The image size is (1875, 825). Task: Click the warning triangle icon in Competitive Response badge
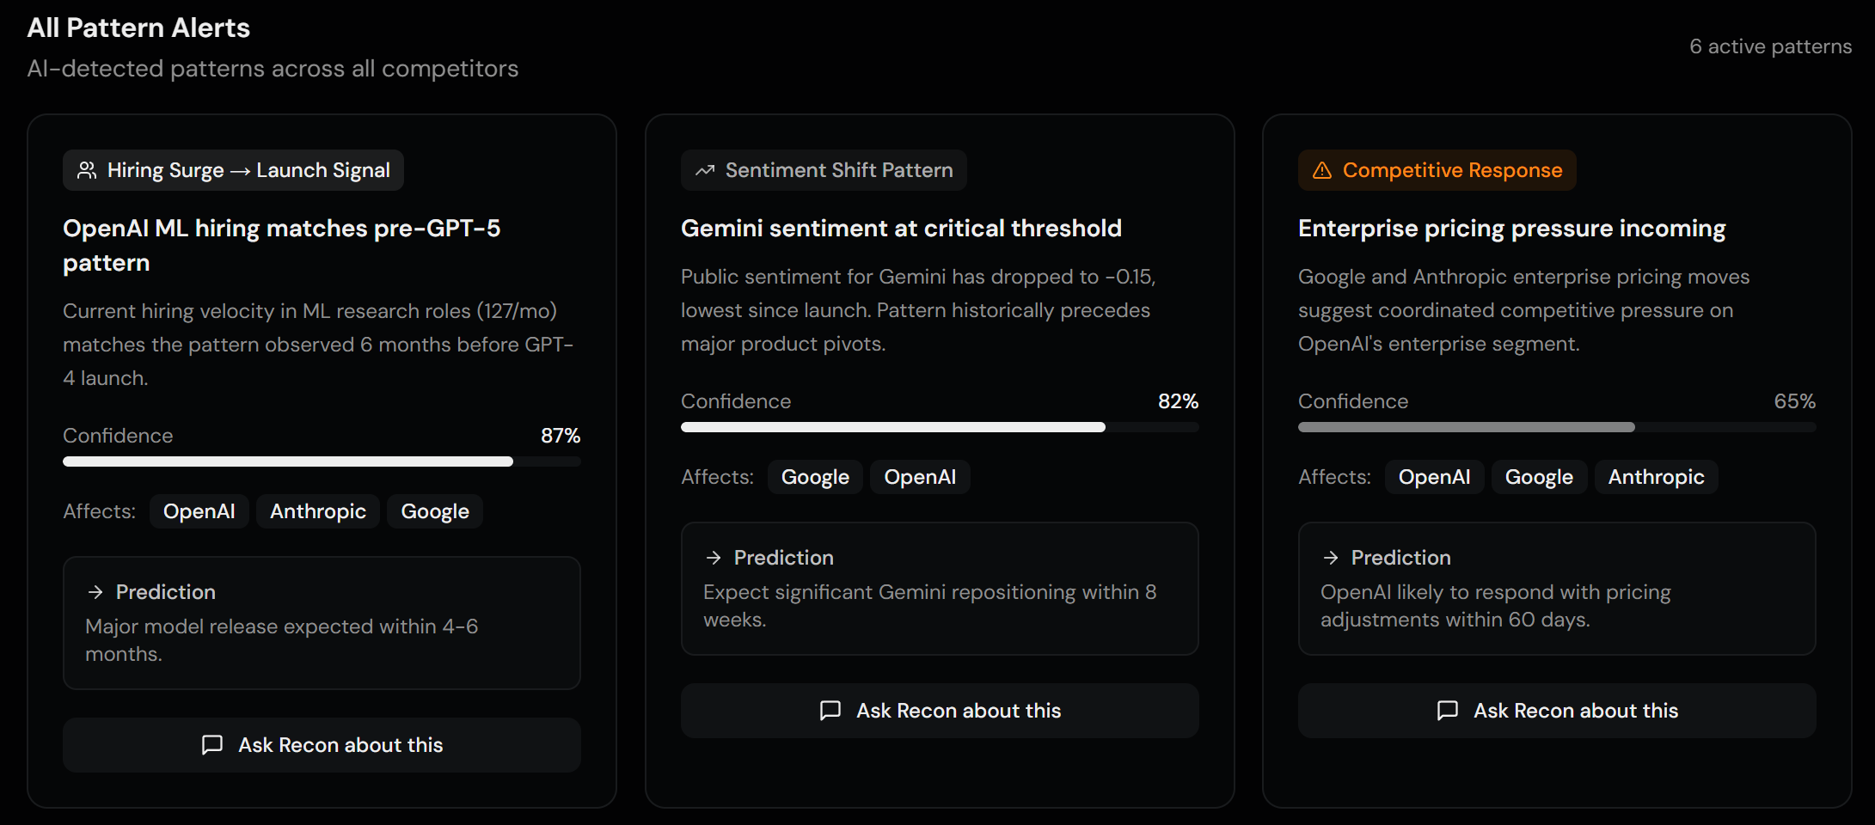tap(1322, 170)
